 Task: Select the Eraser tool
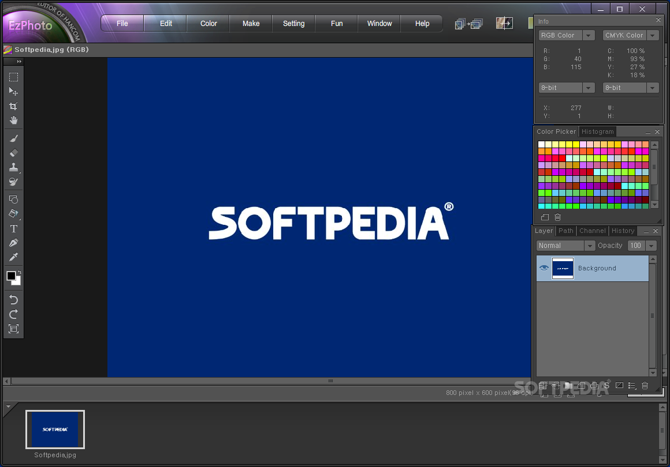tap(14, 153)
